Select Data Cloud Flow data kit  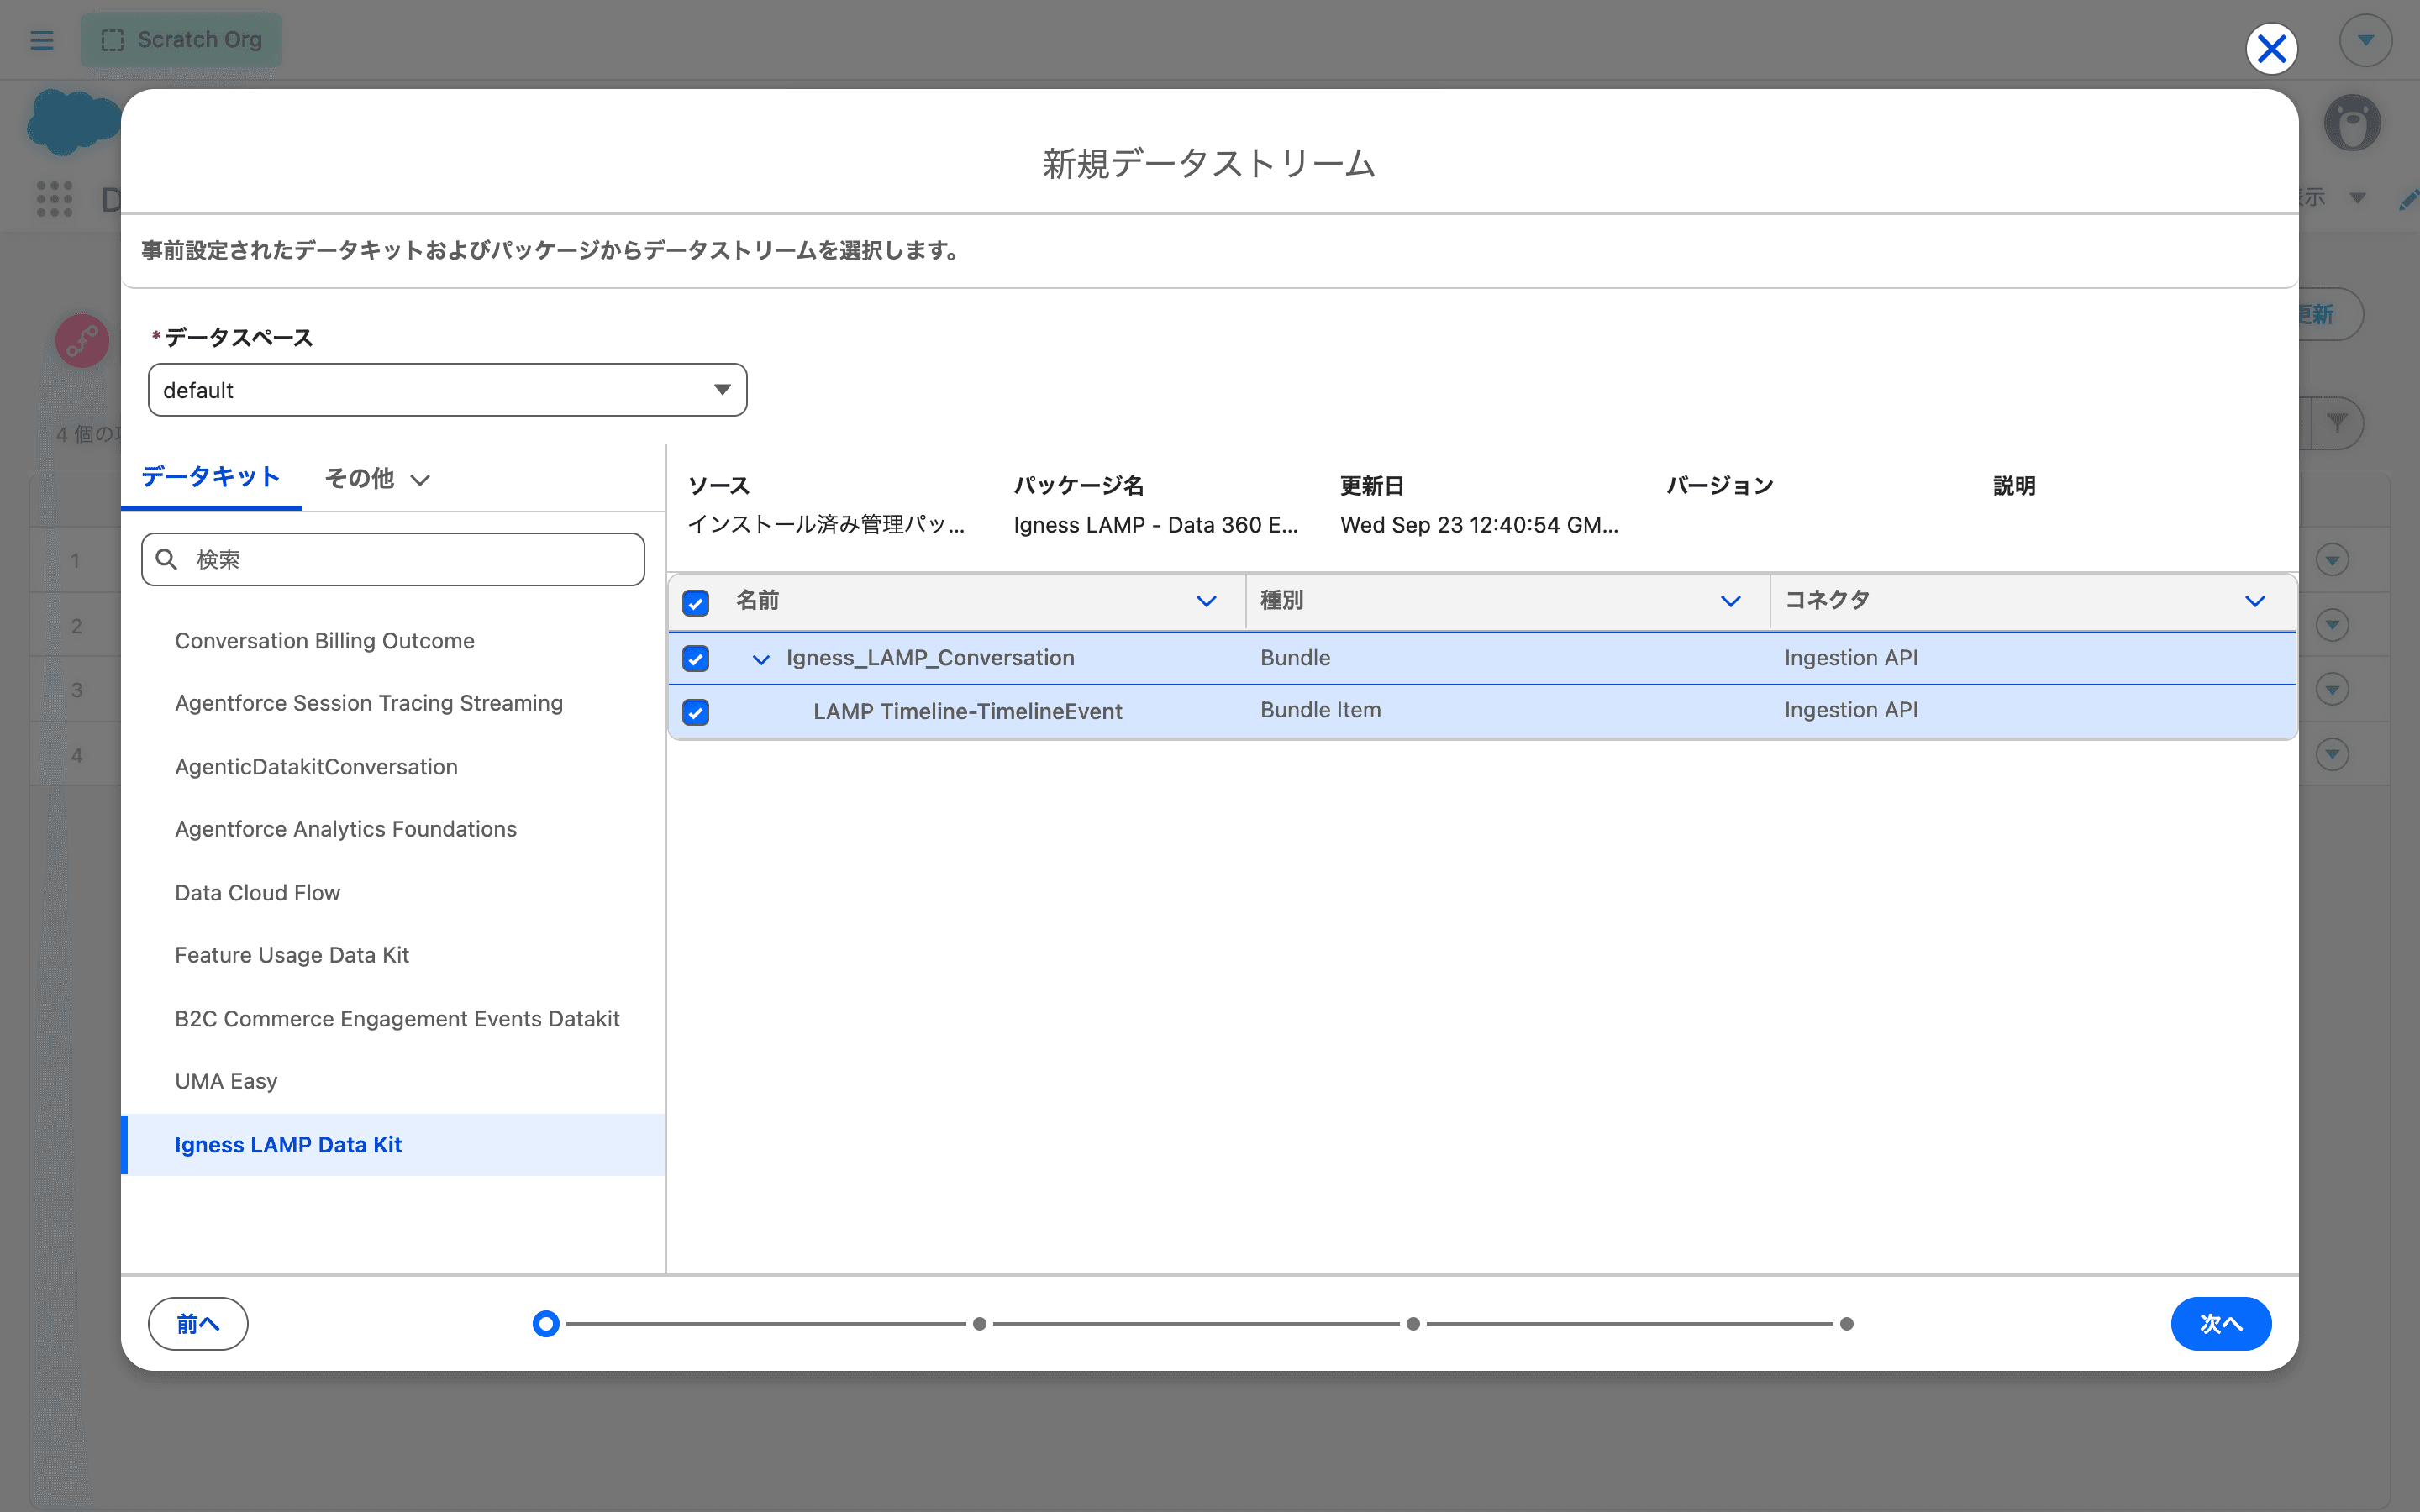393,893
